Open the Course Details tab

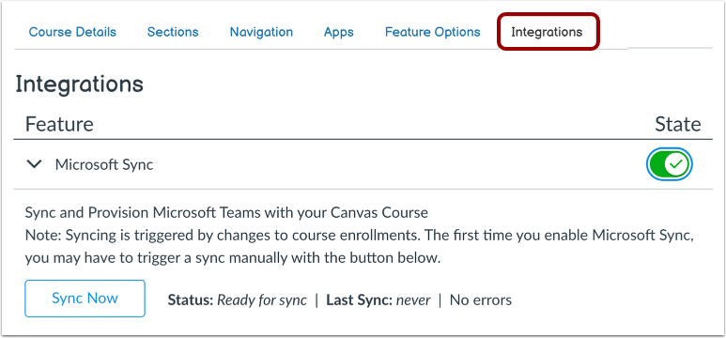tap(72, 32)
